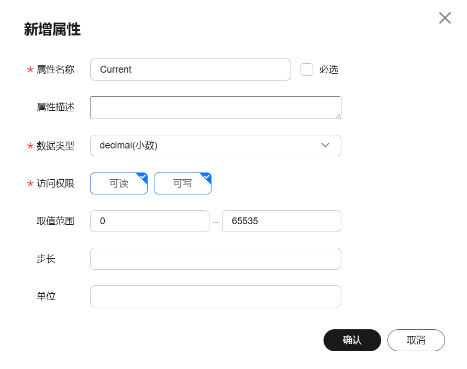Focus the 属性名称 field containing Current
This screenshot has width=467, height=369.
[x=191, y=70]
